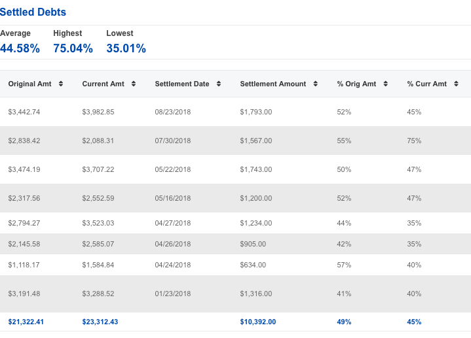This screenshot has height=338, width=471.
Task: Select the Highest 75.04% statistic
Action: [x=73, y=48]
